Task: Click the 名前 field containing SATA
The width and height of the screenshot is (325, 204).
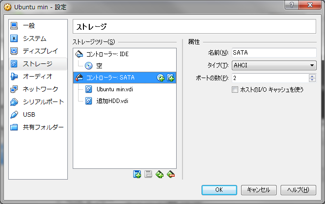Action: click(x=274, y=53)
